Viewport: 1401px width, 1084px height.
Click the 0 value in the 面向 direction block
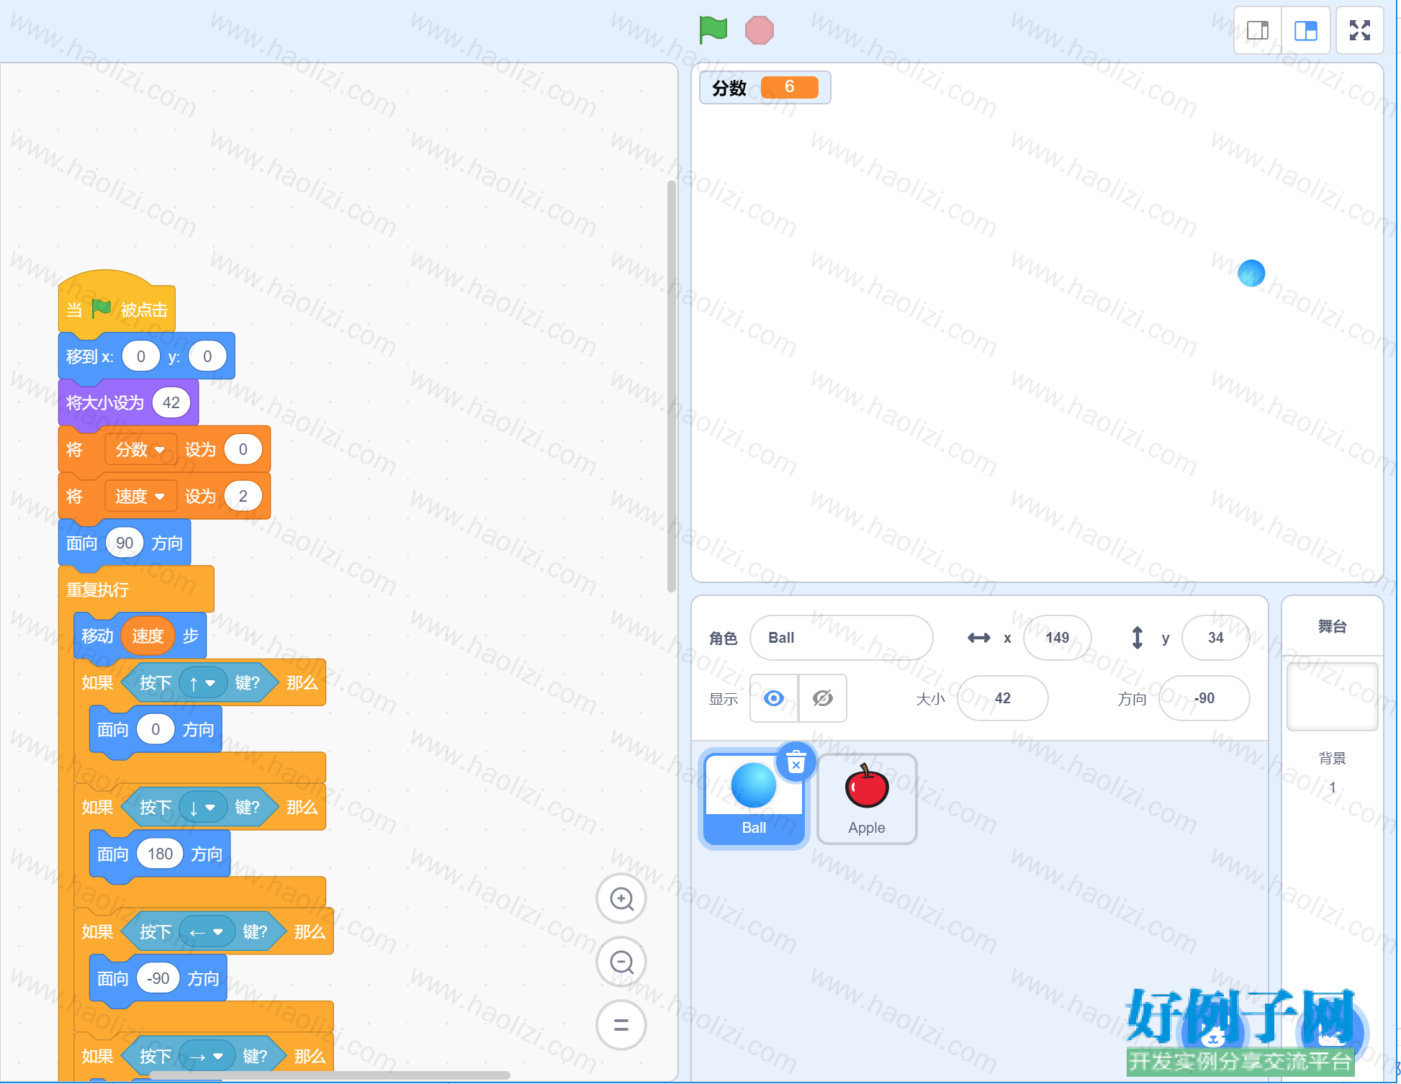click(156, 730)
